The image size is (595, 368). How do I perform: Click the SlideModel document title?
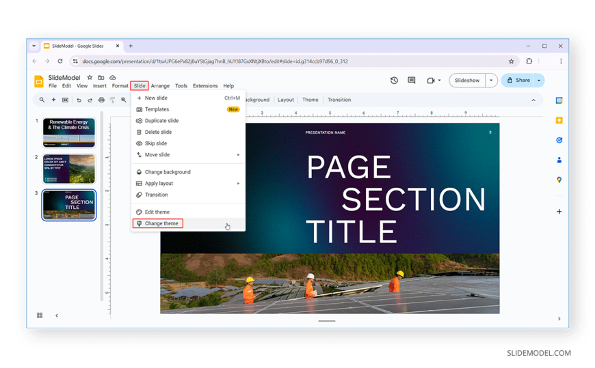point(64,77)
